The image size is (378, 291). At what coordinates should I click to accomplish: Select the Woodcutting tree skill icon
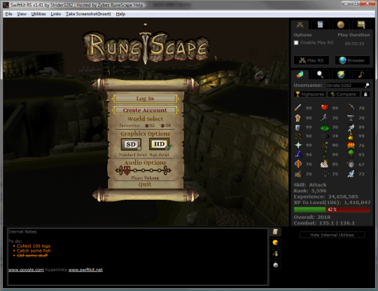point(351,154)
